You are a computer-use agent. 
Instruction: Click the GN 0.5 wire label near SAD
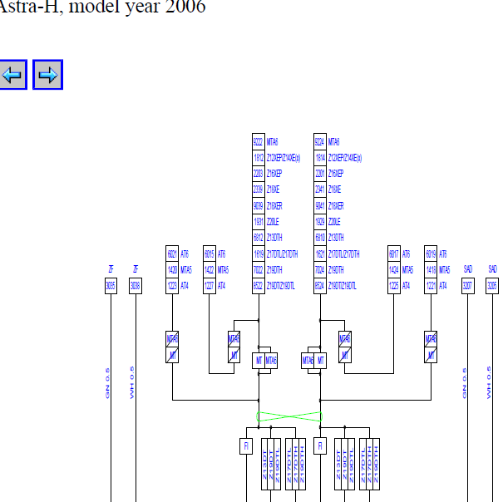point(464,383)
